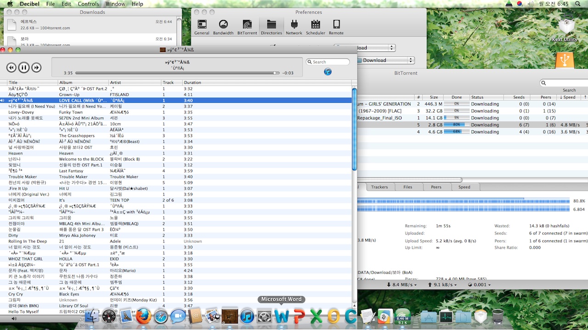
Task: Open iChat from the Dock
Action: pyautogui.click(x=178, y=316)
